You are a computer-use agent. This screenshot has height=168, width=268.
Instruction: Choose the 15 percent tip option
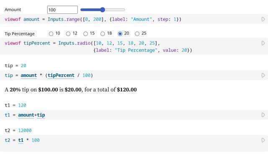point(85,34)
